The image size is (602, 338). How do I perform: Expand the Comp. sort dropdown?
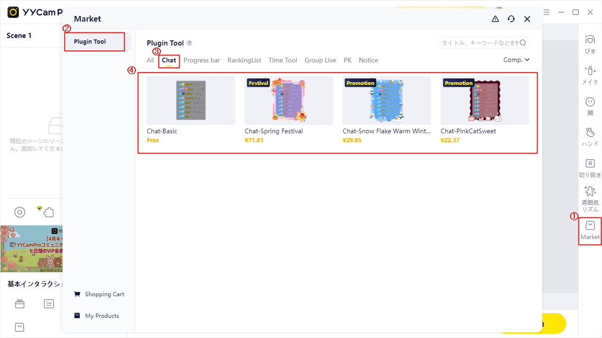click(x=516, y=60)
